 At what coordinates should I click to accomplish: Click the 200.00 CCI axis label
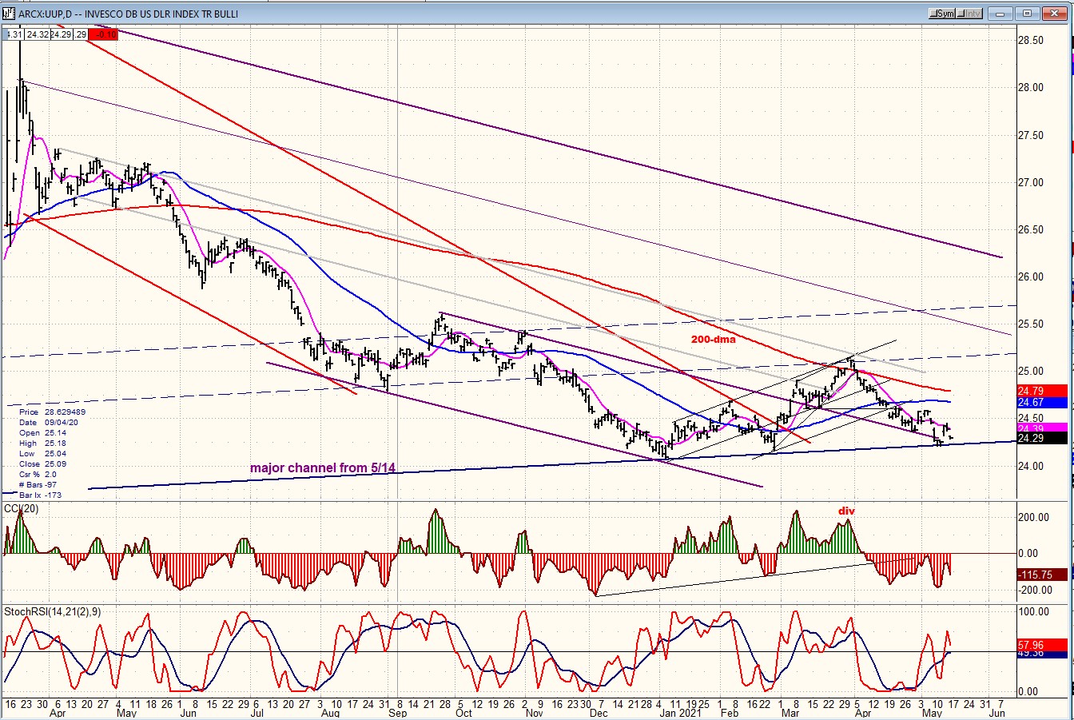(x=1034, y=517)
